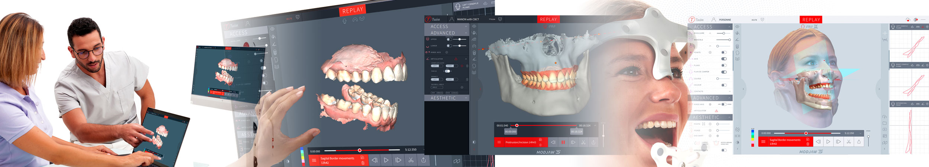The height and width of the screenshot is (167, 929).
Task: Click scissors cut icon in Protrusion/Incision bar
Action: coord(583,142)
